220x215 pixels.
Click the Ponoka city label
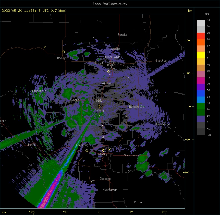[123, 35]
